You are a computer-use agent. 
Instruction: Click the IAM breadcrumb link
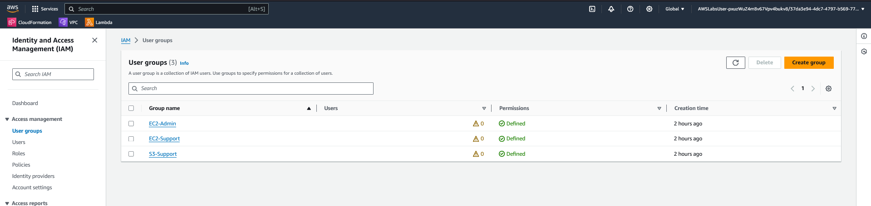(x=126, y=40)
